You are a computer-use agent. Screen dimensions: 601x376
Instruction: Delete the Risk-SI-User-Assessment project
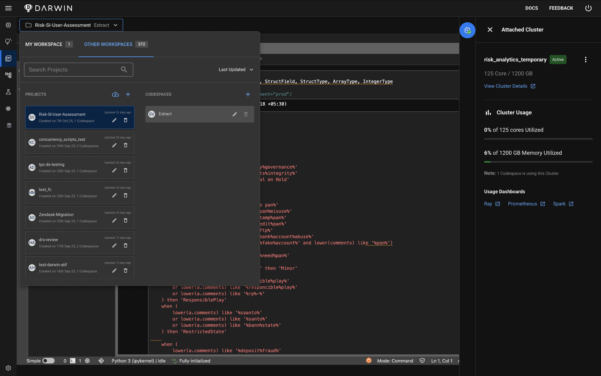coord(126,120)
